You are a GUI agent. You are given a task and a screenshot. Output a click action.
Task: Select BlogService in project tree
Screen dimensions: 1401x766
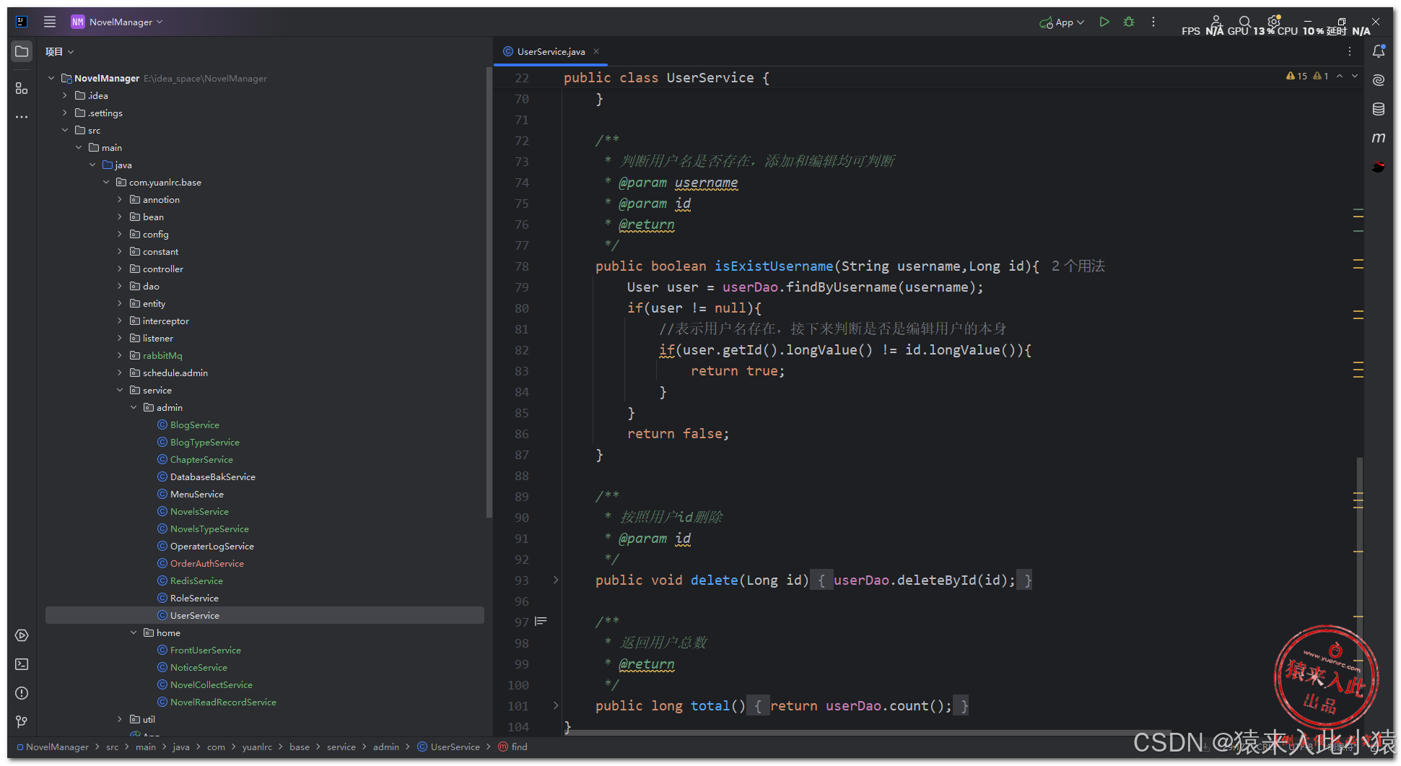pyautogui.click(x=194, y=425)
